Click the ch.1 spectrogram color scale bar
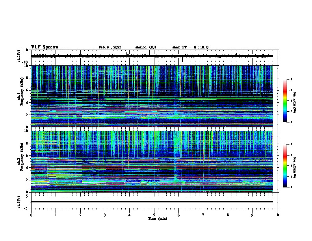This screenshot has width=312, height=241. (x=285, y=101)
